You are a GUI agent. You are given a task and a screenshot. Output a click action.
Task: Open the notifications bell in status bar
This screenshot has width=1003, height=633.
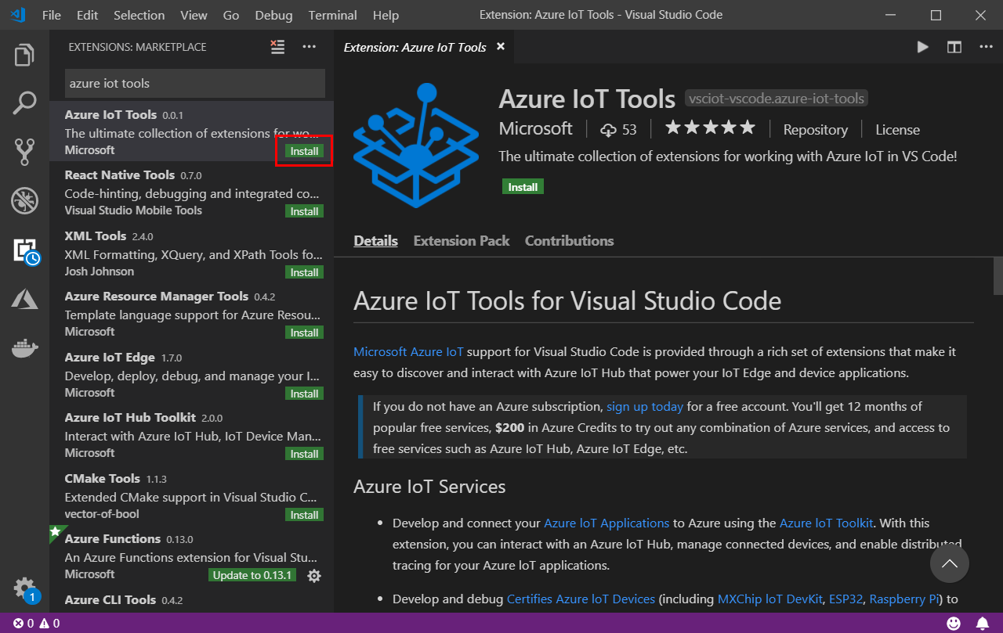[x=981, y=624]
